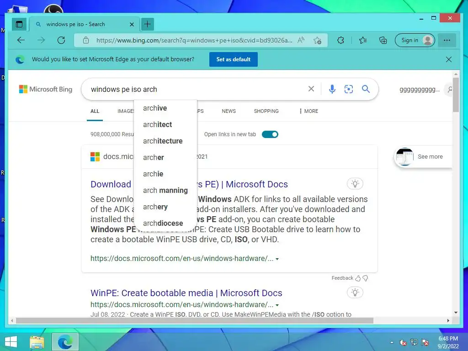
Task: Open the vertical tabs panel icon
Action: [19, 25]
